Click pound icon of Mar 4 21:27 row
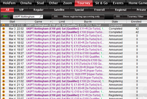 point(4,88)
